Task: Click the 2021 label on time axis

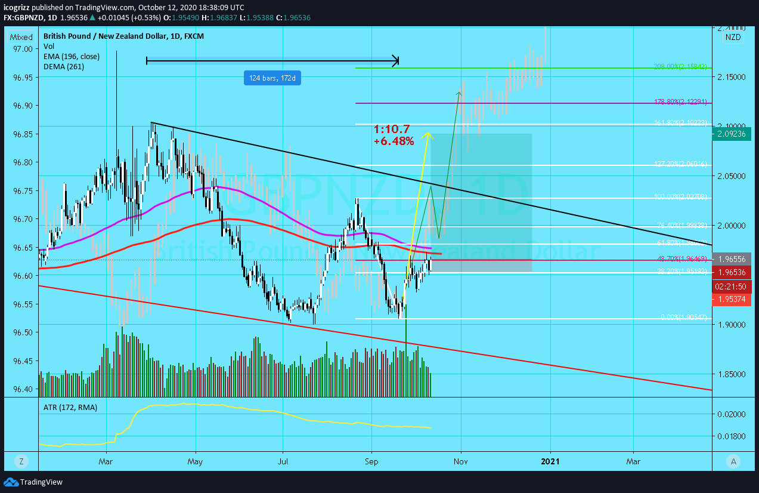Action: (x=550, y=461)
